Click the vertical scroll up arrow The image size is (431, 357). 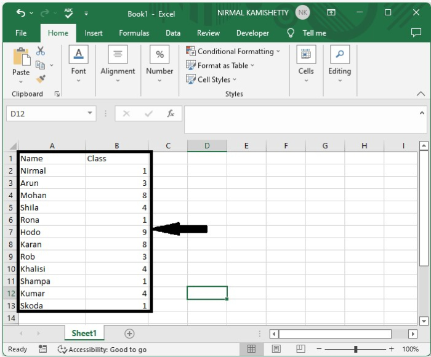424,146
